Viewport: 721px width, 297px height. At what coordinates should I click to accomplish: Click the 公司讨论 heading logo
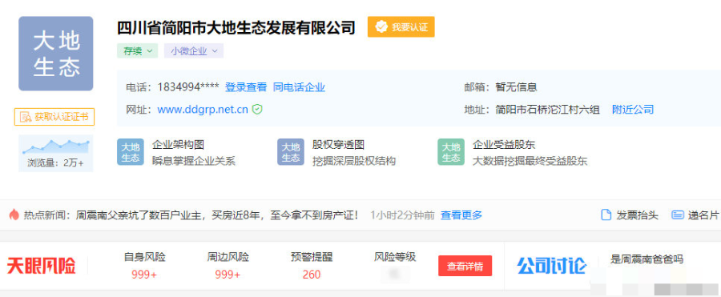[552, 266]
